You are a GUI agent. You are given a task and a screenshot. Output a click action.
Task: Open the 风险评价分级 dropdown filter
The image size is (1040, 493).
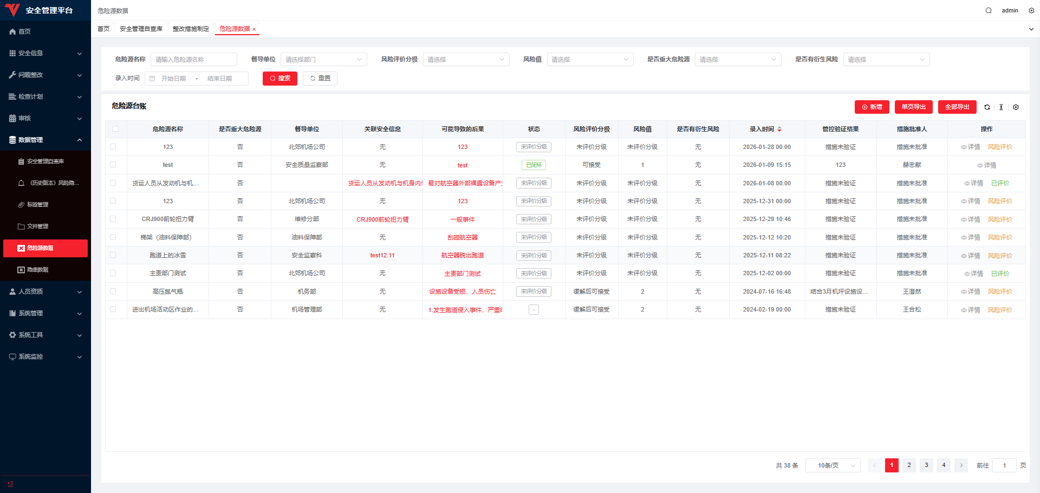click(x=466, y=60)
